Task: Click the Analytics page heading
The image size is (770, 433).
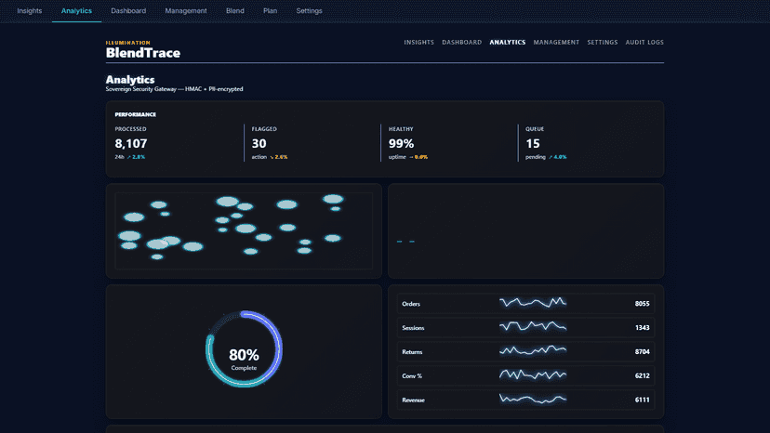Action: tap(130, 80)
